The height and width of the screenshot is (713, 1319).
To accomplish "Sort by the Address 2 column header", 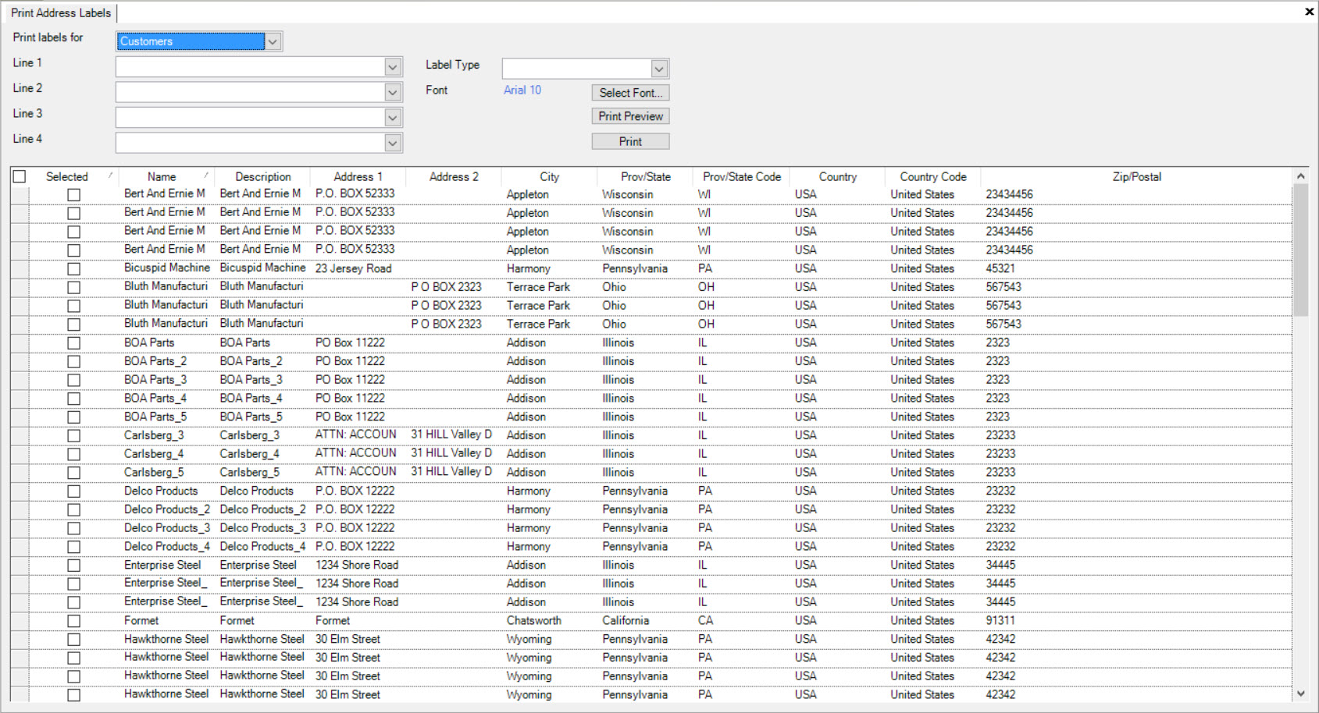I will coord(454,177).
